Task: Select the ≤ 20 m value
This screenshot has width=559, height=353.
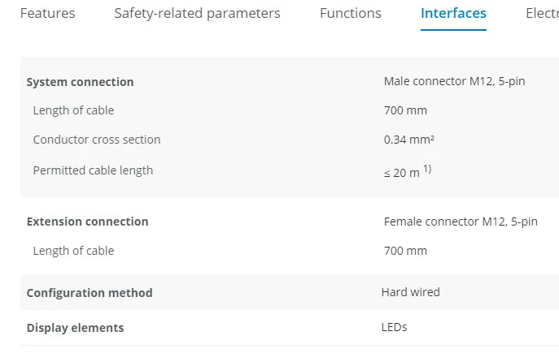Action: [x=401, y=173]
